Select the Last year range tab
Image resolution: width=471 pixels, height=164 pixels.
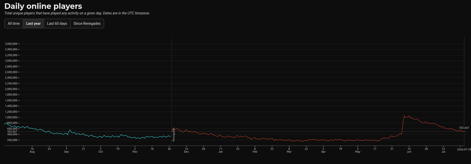tap(33, 24)
